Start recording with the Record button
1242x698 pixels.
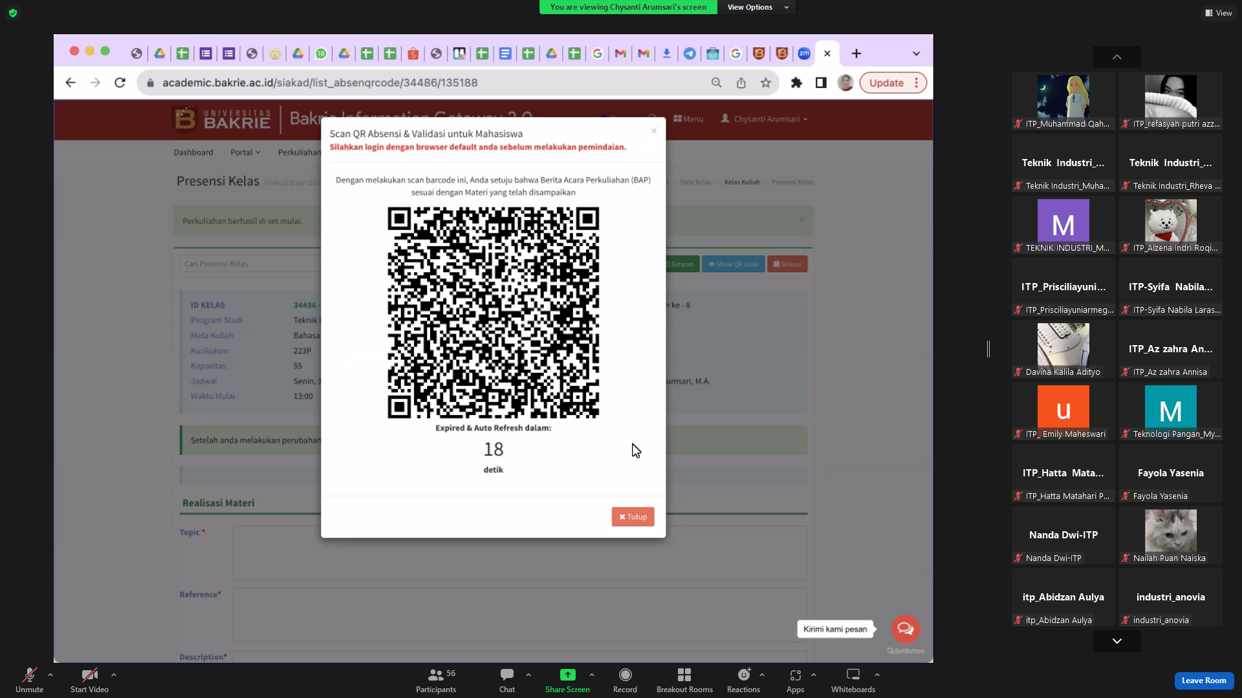[x=625, y=680]
